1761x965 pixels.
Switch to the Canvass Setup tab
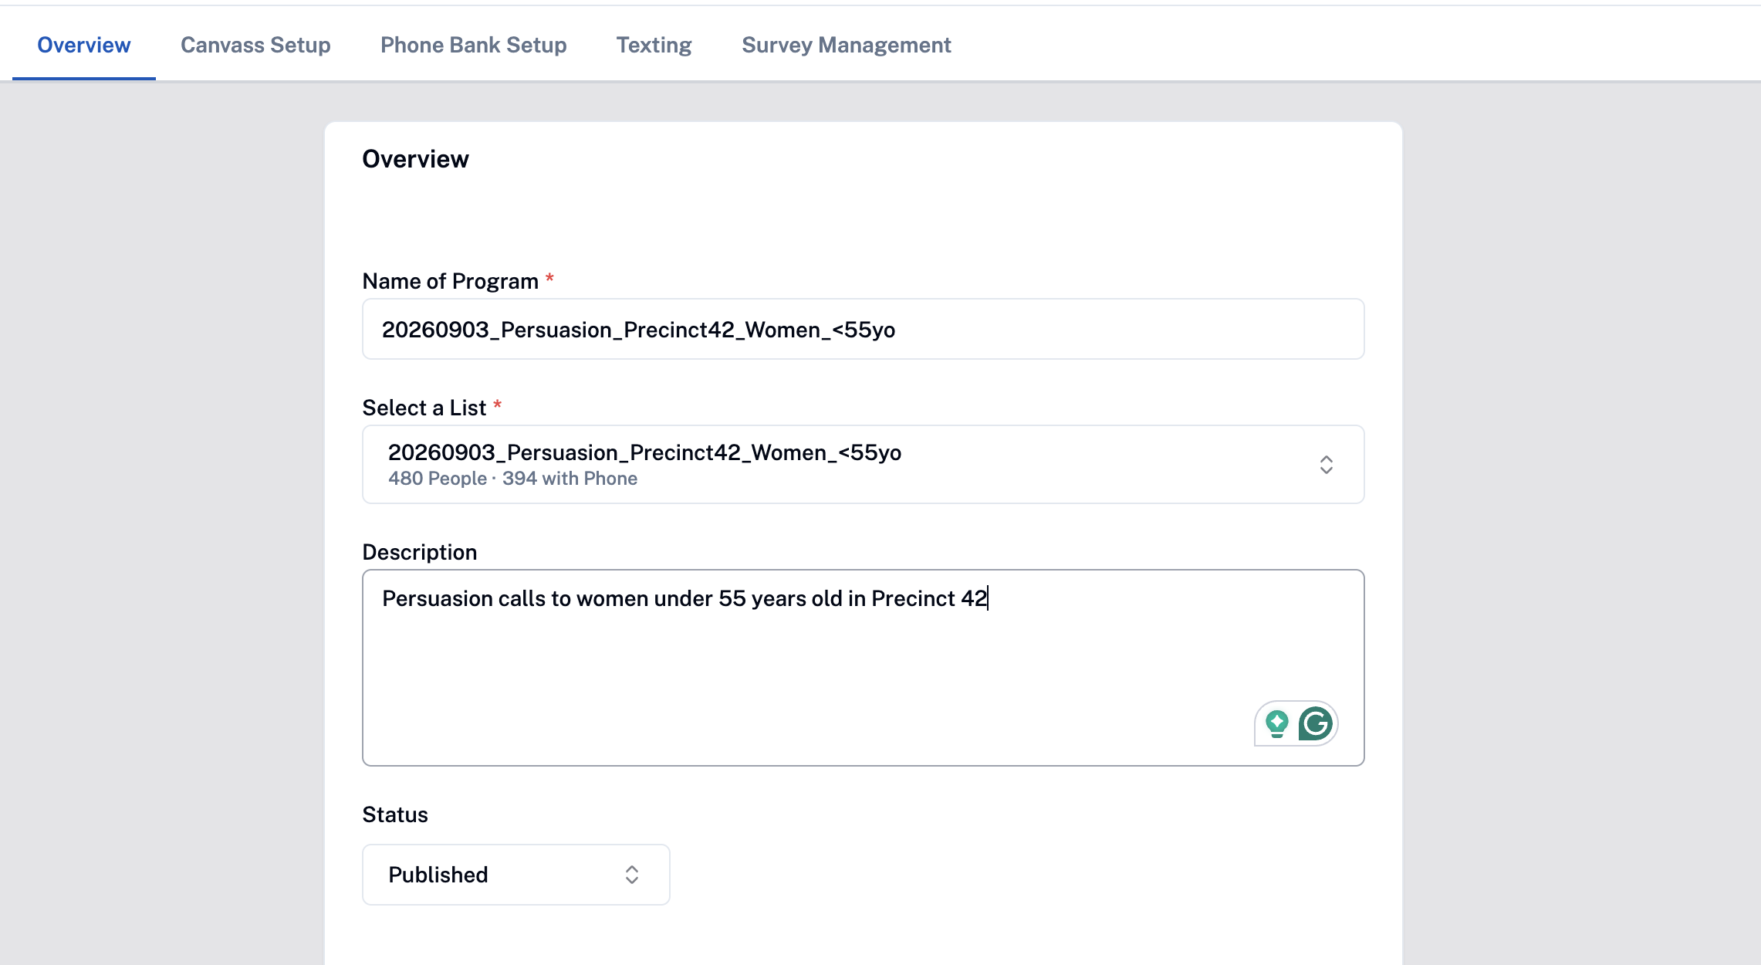pos(255,45)
